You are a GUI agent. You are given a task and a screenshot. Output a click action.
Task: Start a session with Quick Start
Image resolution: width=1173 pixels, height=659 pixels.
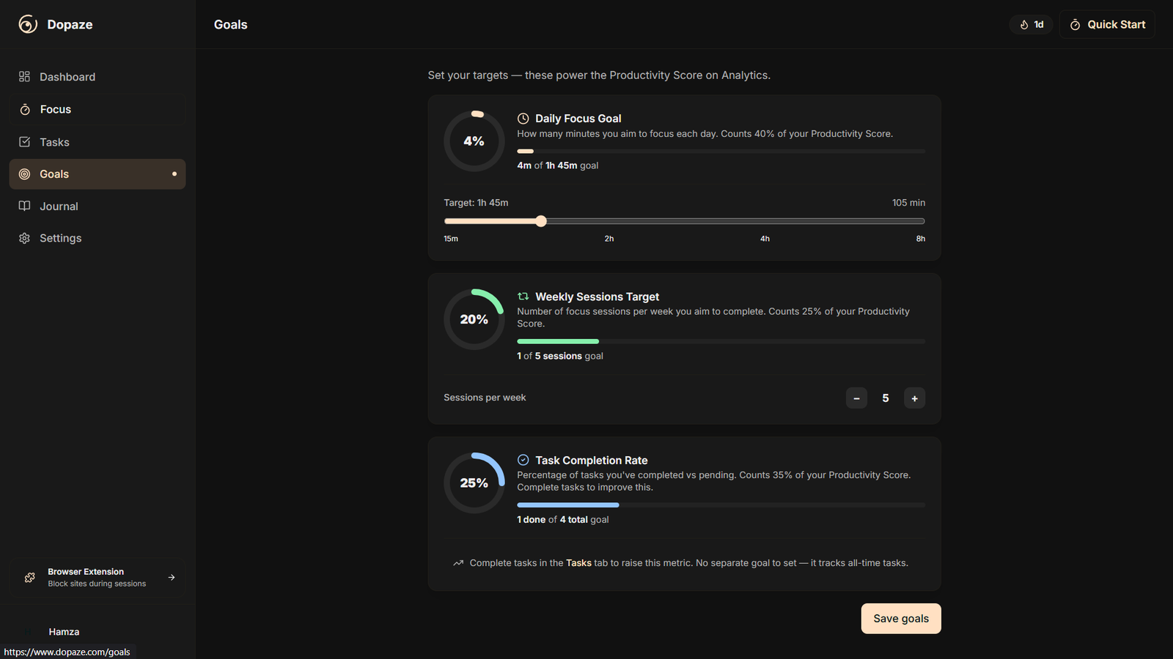click(x=1107, y=24)
